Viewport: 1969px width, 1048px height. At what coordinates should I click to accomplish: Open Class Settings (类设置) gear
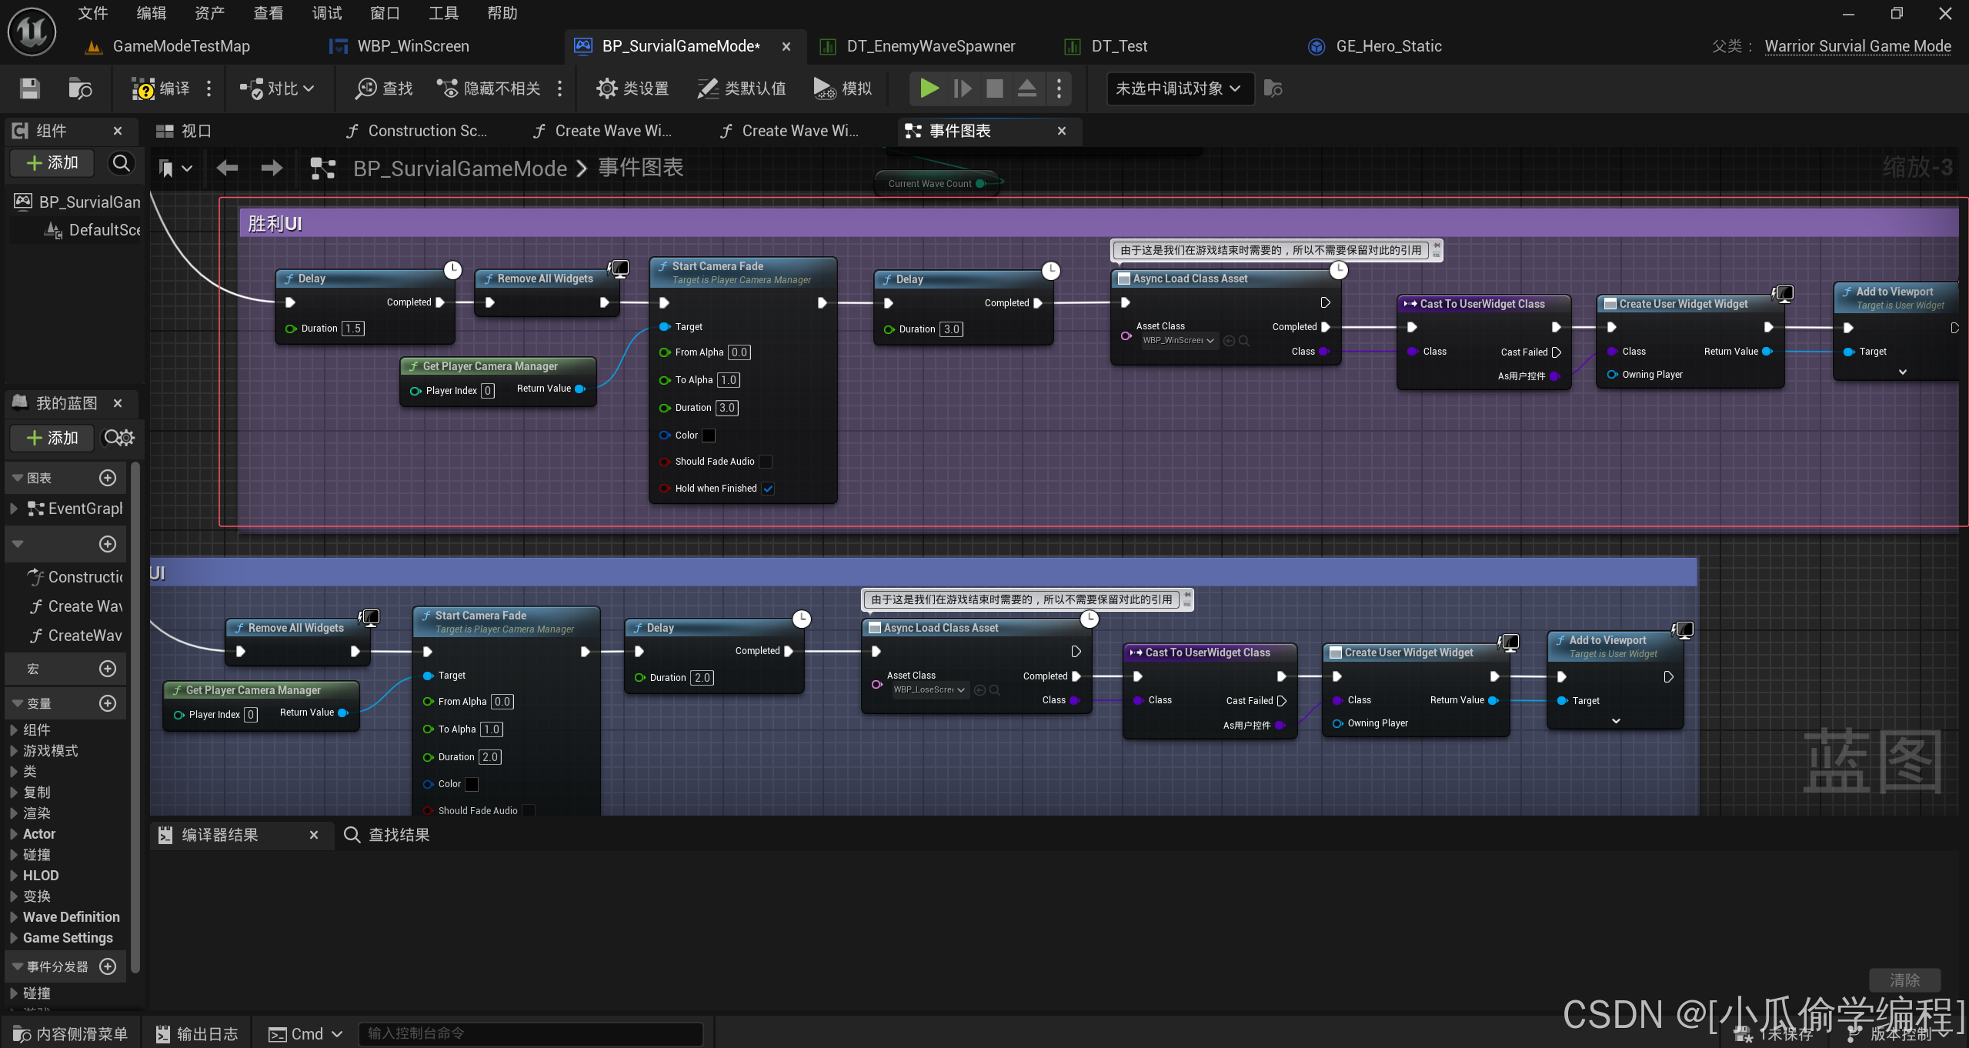[606, 88]
